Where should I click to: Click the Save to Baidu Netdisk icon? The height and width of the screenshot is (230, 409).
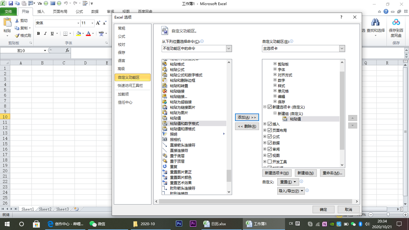(396, 22)
